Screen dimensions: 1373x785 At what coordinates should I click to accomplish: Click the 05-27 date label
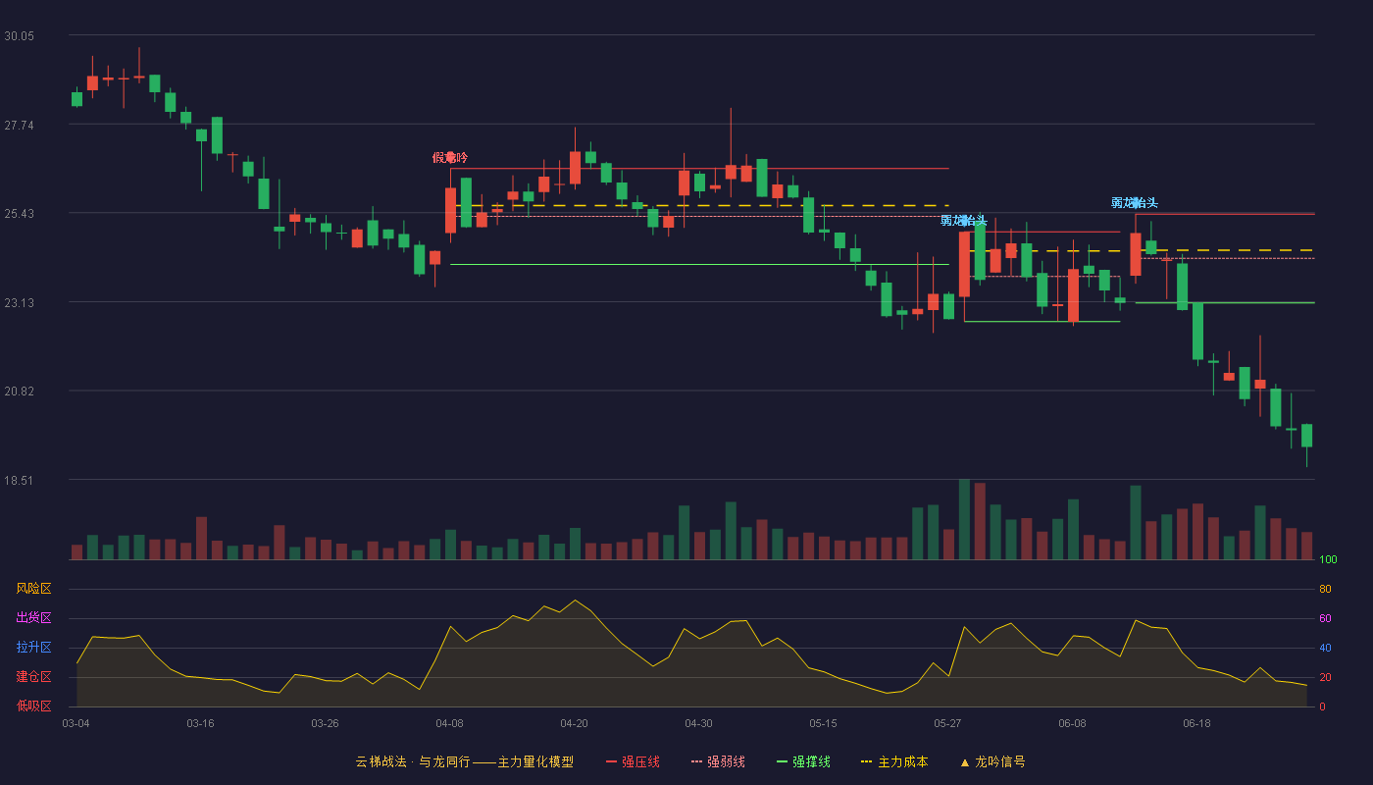(x=947, y=723)
